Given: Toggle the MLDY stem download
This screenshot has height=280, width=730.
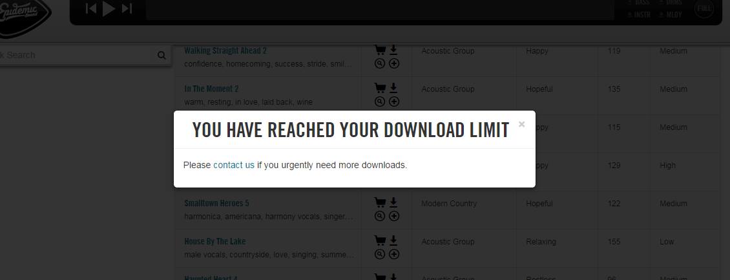Looking at the screenshot, I should pyautogui.click(x=671, y=14).
